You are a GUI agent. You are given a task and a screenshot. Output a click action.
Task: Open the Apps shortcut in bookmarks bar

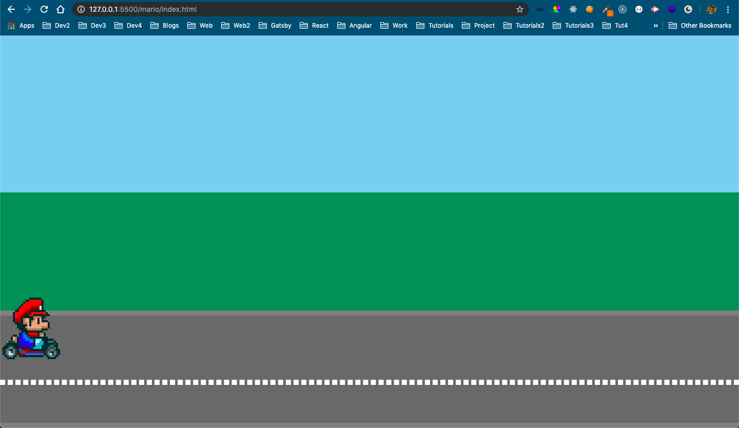(x=21, y=25)
